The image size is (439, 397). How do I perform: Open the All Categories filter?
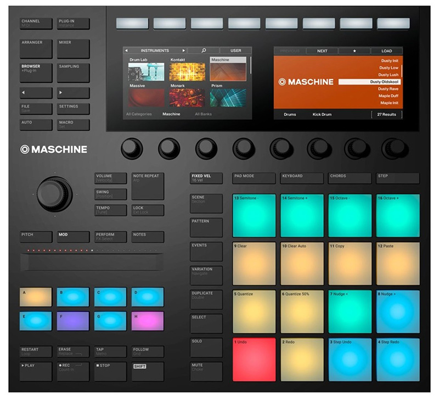tap(139, 114)
